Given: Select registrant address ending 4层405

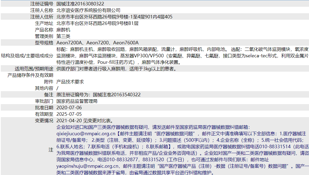Looking at the screenshot, I should pos(114,17).
